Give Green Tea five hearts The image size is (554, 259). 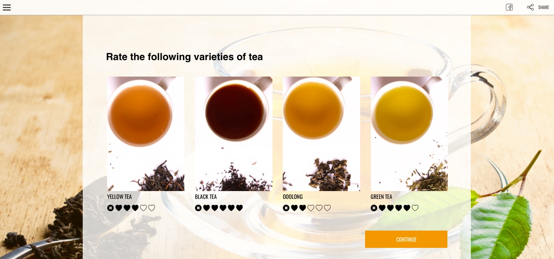(415, 208)
